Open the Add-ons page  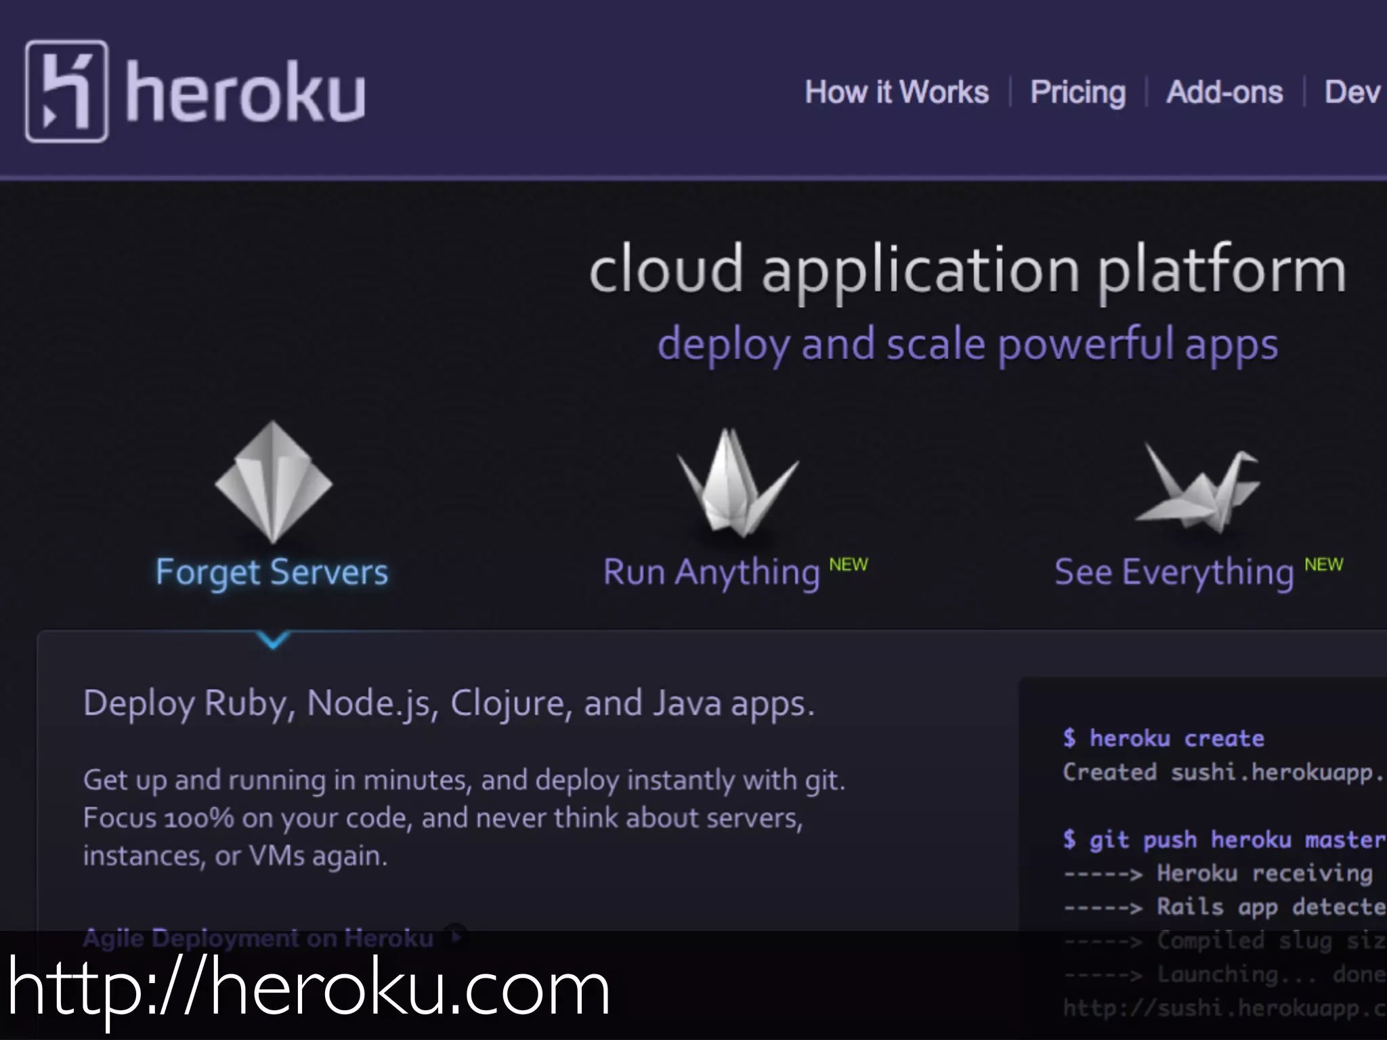(x=1224, y=92)
